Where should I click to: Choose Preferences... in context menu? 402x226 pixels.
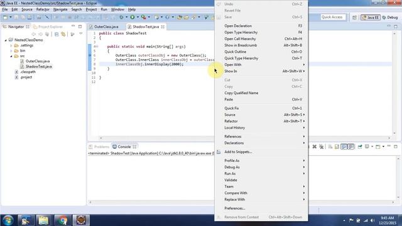(x=261, y=208)
